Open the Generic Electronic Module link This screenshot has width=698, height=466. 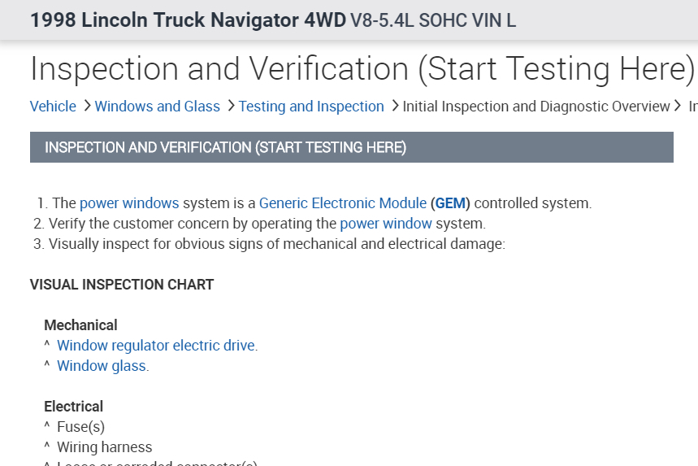tap(342, 203)
